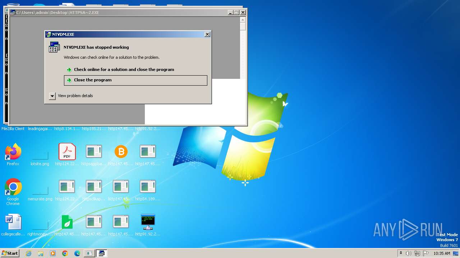Select the collegecalle... Word document icon
This screenshot has height=258, width=460.
coord(13,226)
